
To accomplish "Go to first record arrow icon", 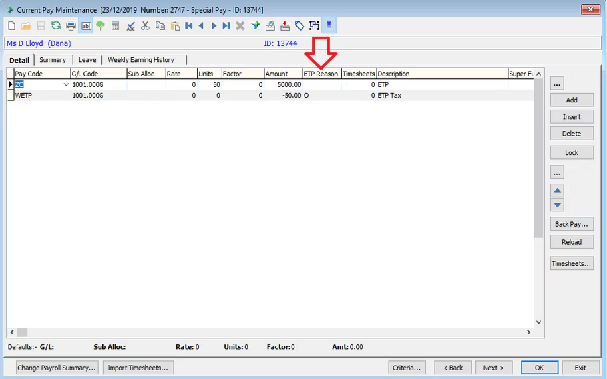I will [189, 26].
